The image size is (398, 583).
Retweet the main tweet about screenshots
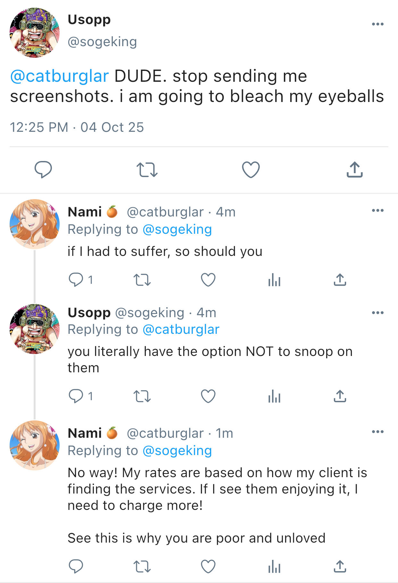click(147, 170)
